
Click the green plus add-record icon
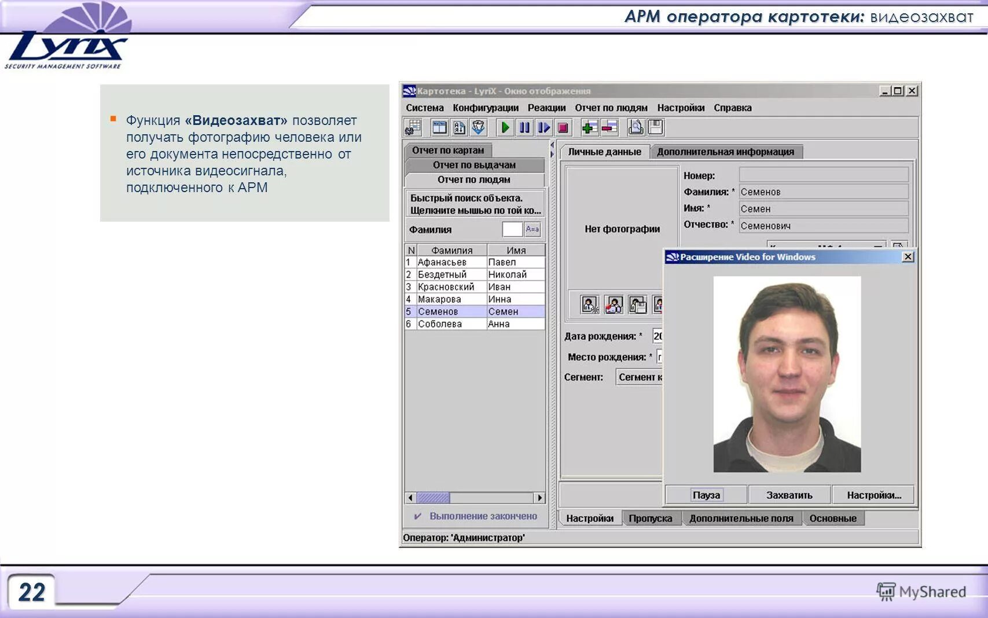590,127
